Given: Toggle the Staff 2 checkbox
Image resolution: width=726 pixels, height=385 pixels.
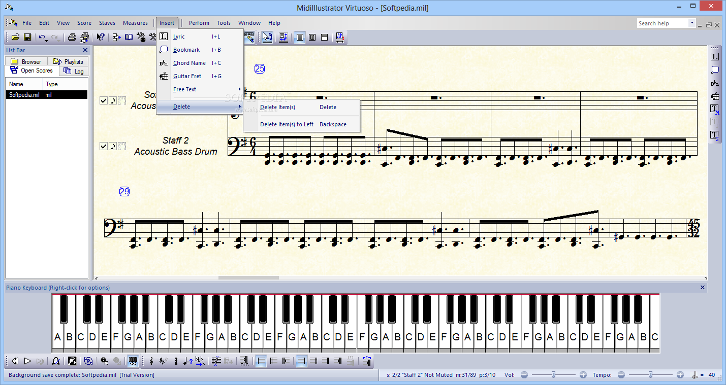Looking at the screenshot, I should point(104,146).
